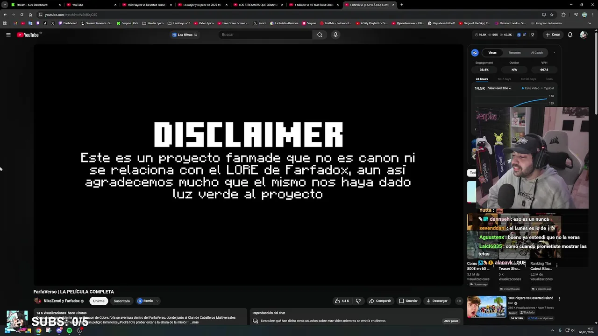The height and width of the screenshot is (336, 598).
Task: Click the Crear create button
Action: 553,35
